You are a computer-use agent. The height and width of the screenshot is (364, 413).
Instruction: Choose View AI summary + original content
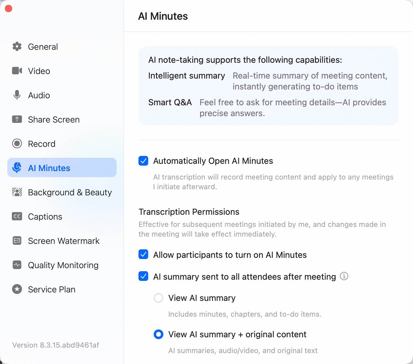pos(159,334)
